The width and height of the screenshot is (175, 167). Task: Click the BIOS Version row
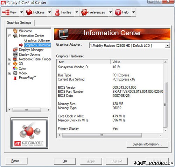(x=110, y=88)
